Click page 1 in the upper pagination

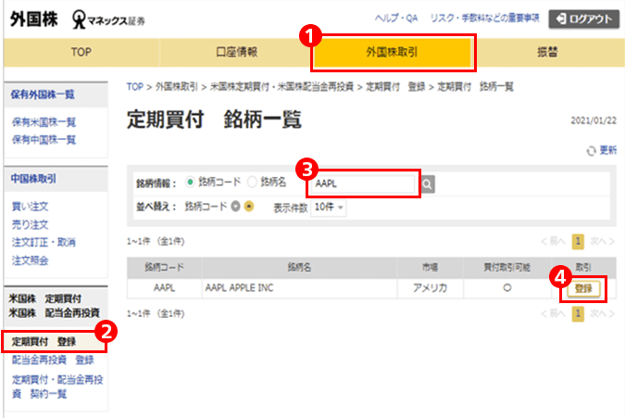tap(578, 241)
